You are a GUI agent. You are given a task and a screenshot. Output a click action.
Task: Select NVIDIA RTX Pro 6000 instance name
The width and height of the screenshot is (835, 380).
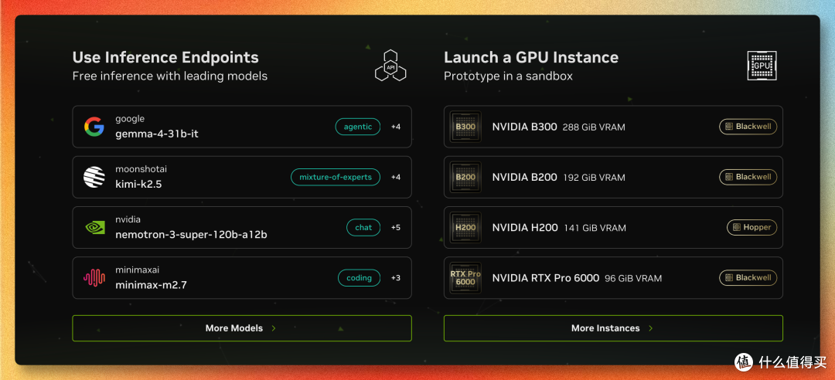[546, 278]
